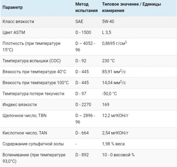Select the 12,2 мгКОН/г value
Image resolution: width=177 pixels, height=167 pixels.
[x=115, y=116]
